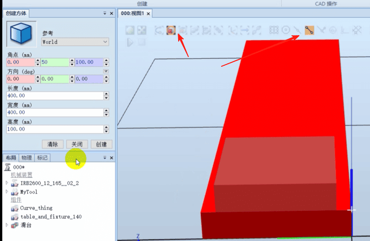
Task: Click the 创建 button to create the box
Action: tap(101, 144)
